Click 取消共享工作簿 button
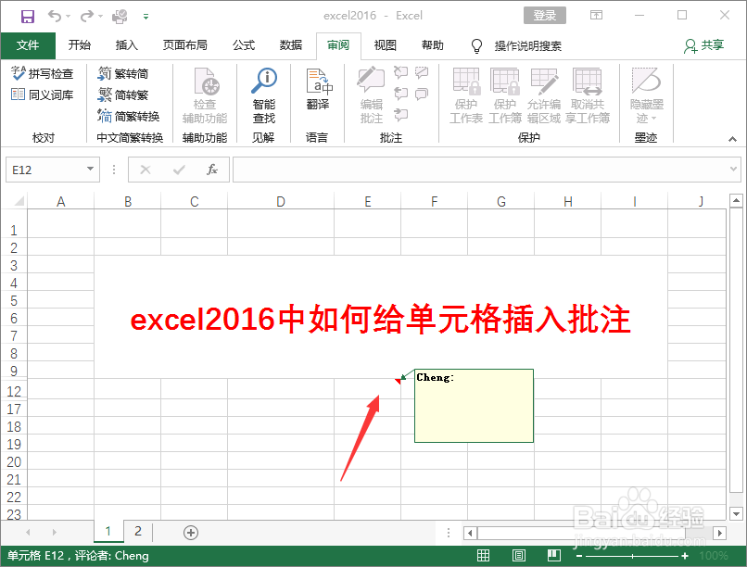 [x=588, y=95]
